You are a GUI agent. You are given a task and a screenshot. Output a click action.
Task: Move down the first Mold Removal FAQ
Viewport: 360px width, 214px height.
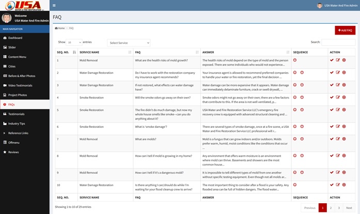(x=295, y=60)
